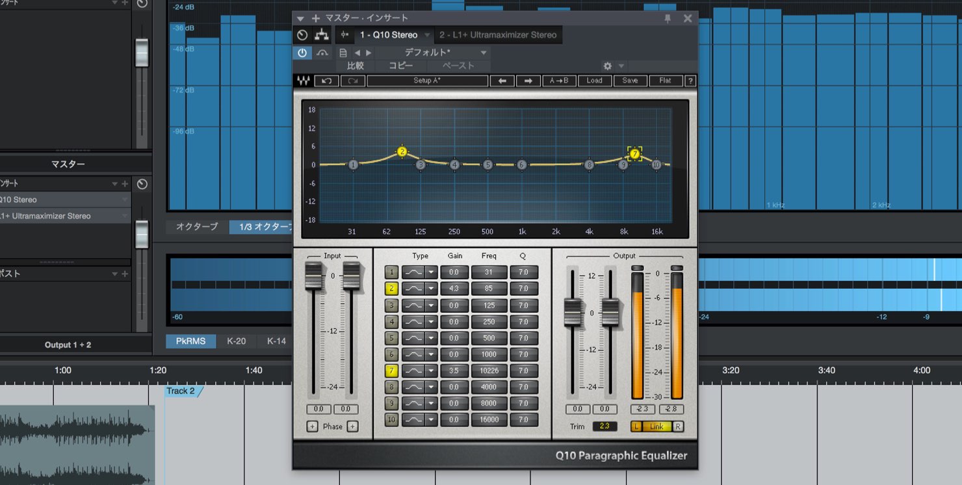This screenshot has height=485, width=962.
Task: Select K-20 meter mode tab
Action: 236,341
